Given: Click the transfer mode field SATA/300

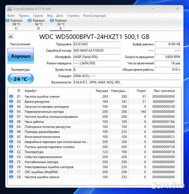Looking at the screenshot, I should 97,63.
